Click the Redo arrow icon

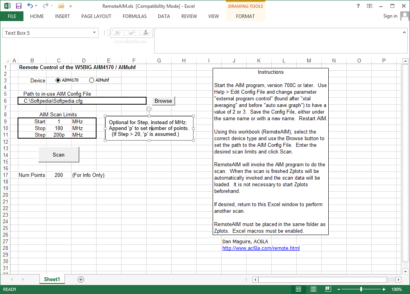coord(46,6)
